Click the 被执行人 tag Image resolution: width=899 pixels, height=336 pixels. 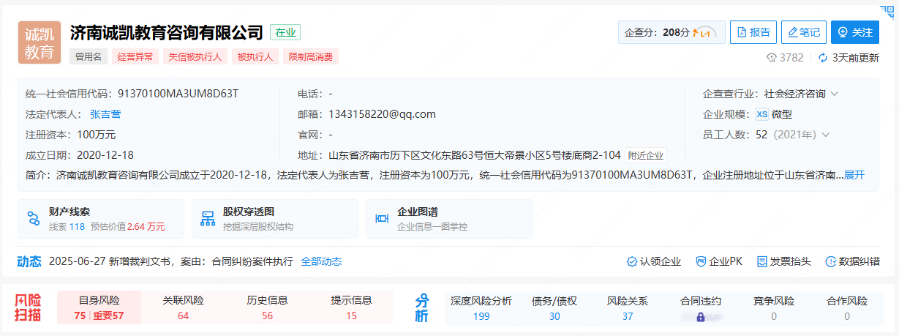pos(255,56)
